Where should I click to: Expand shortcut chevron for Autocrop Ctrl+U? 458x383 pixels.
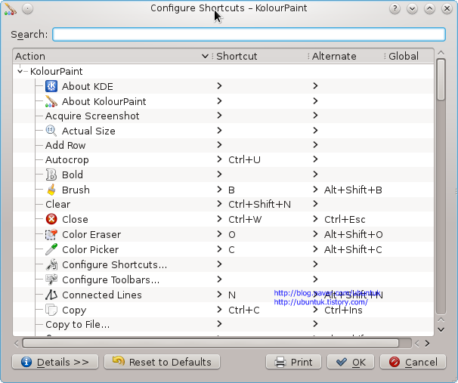(x=219, y=159)
